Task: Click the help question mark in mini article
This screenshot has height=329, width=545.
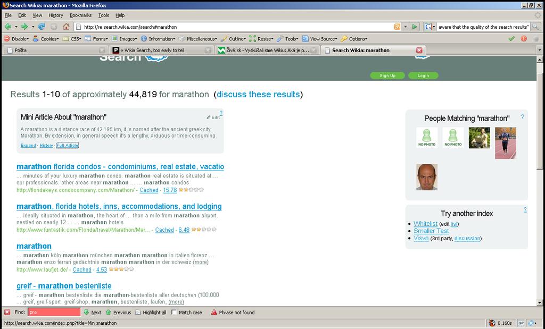Action: point(221,113)
